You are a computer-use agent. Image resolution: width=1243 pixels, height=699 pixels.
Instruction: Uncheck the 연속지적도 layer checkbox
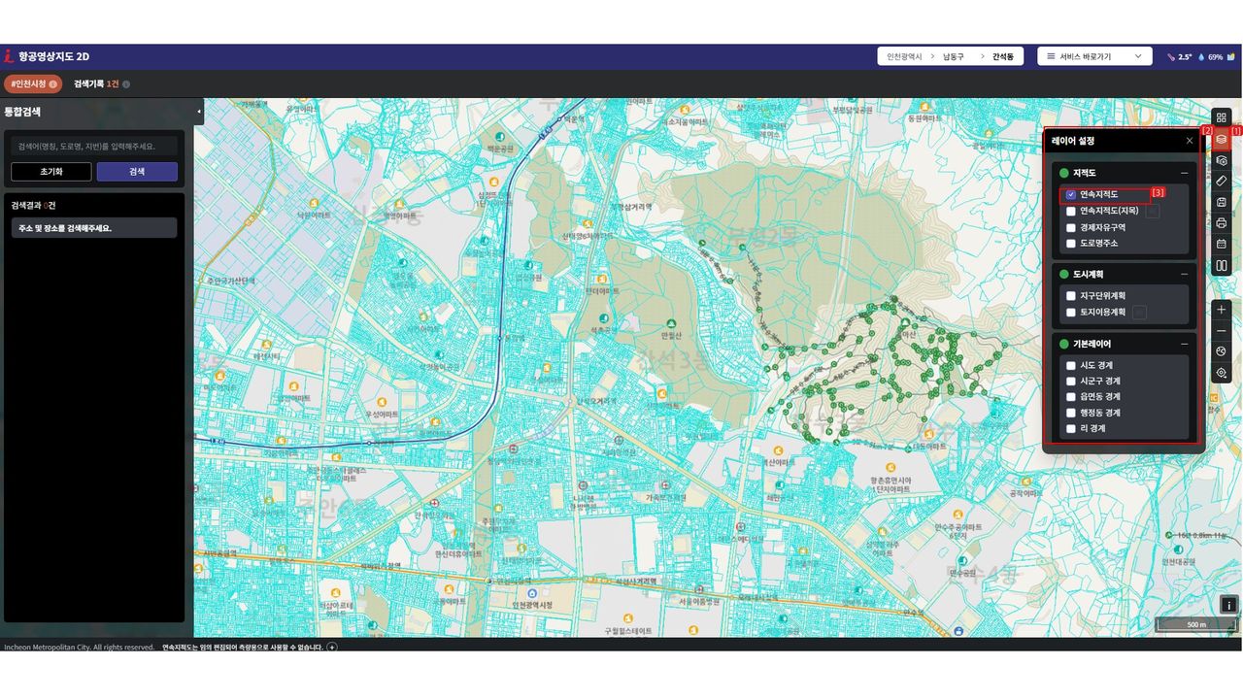click(1071, 194)
